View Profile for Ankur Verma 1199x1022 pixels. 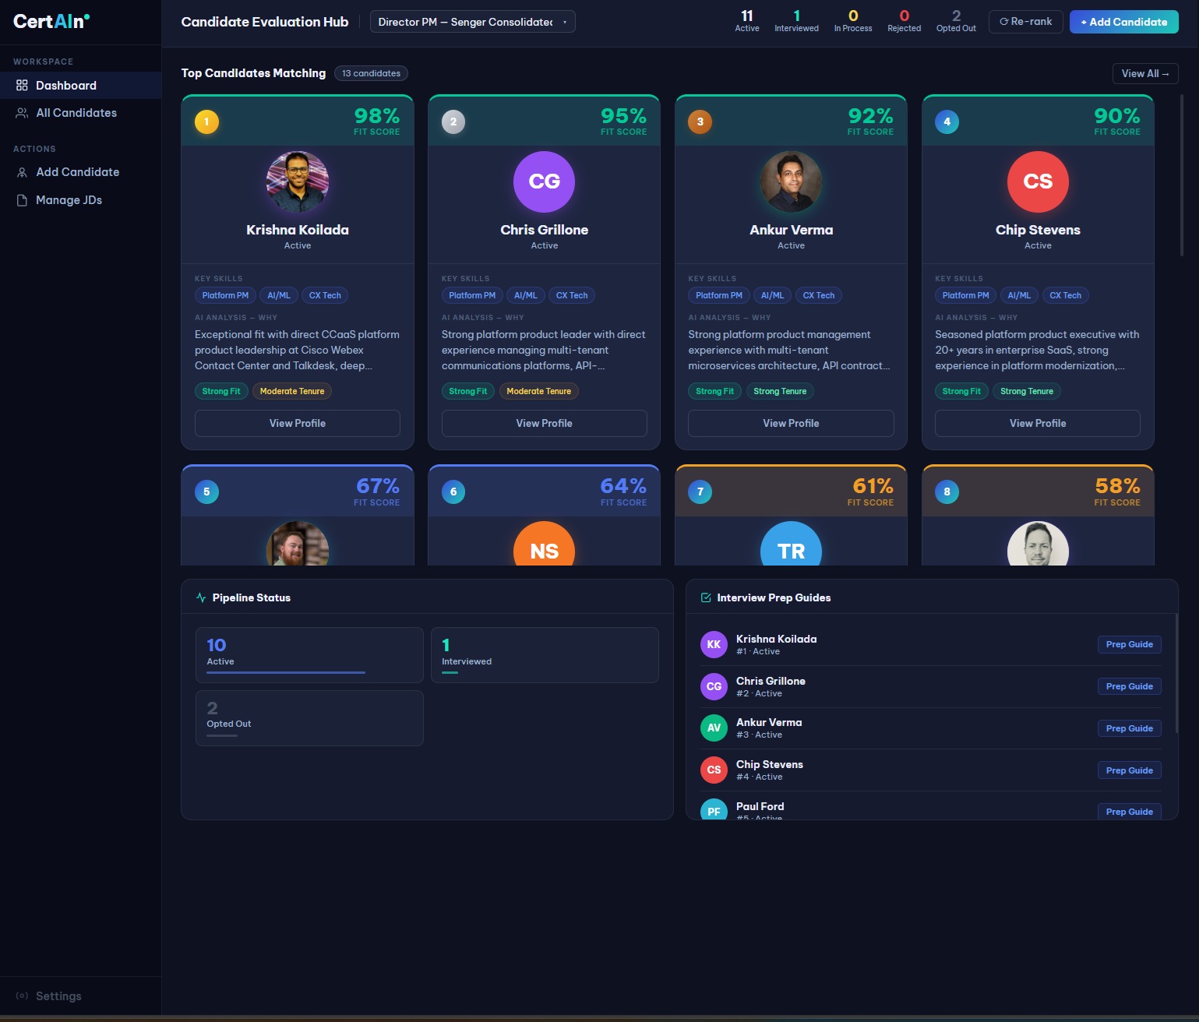[x=791, y=423]
